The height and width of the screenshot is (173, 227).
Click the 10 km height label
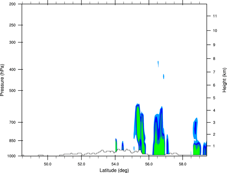(215, 31)
